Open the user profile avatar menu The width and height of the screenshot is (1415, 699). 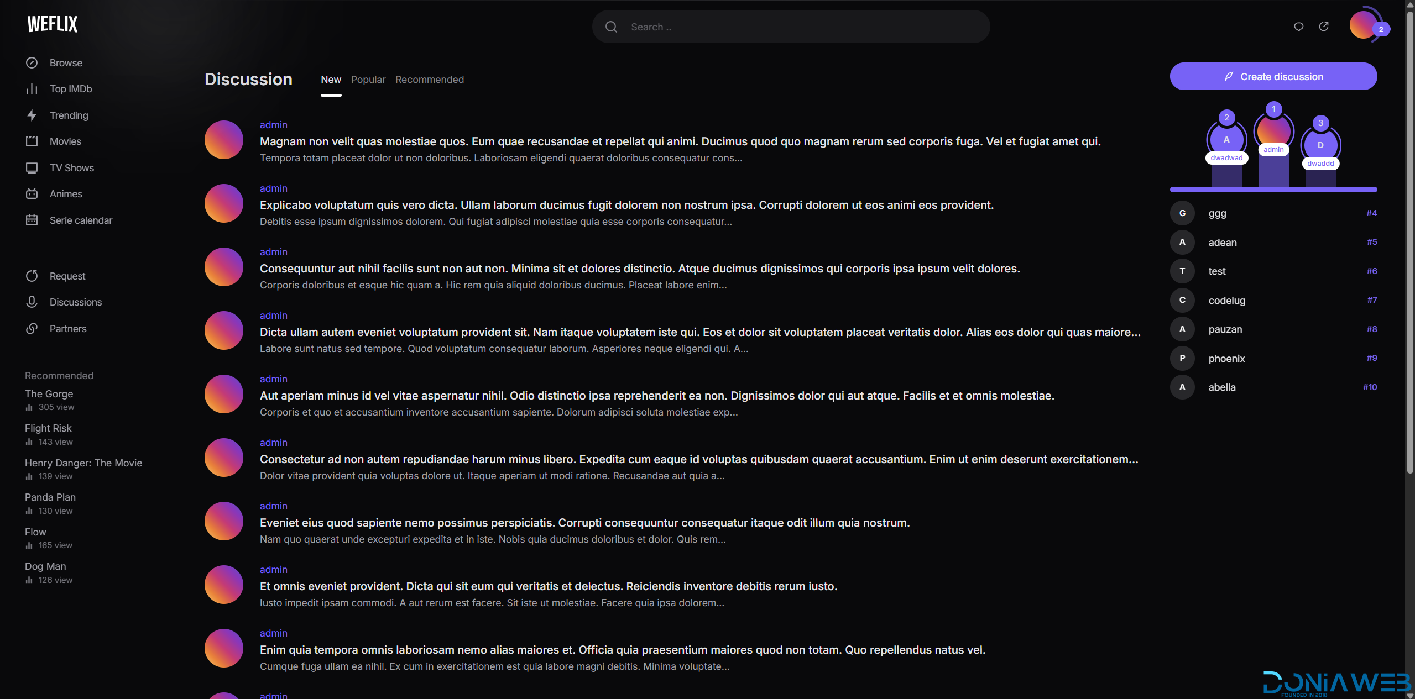click(1363, 25)
